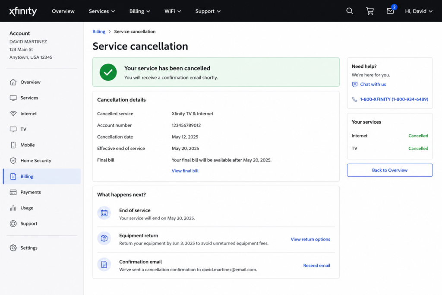The image size is (442, 295).
Task: Click account number 123456789012
Action: point(186,125)
